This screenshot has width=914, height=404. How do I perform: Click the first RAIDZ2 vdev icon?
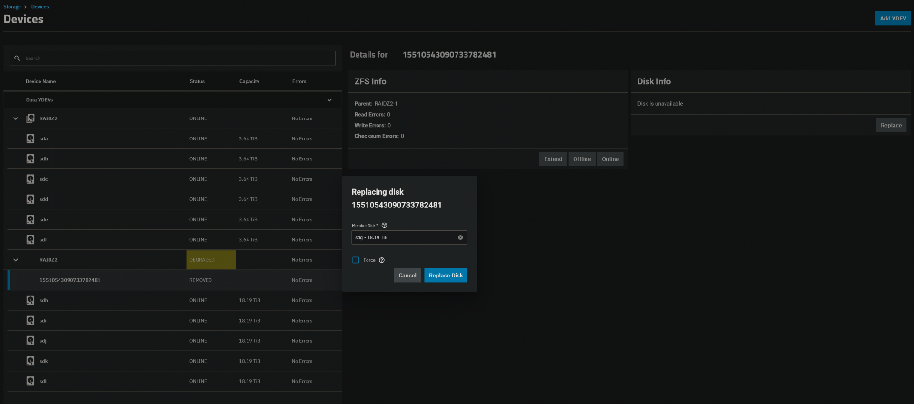pos(30,118)
